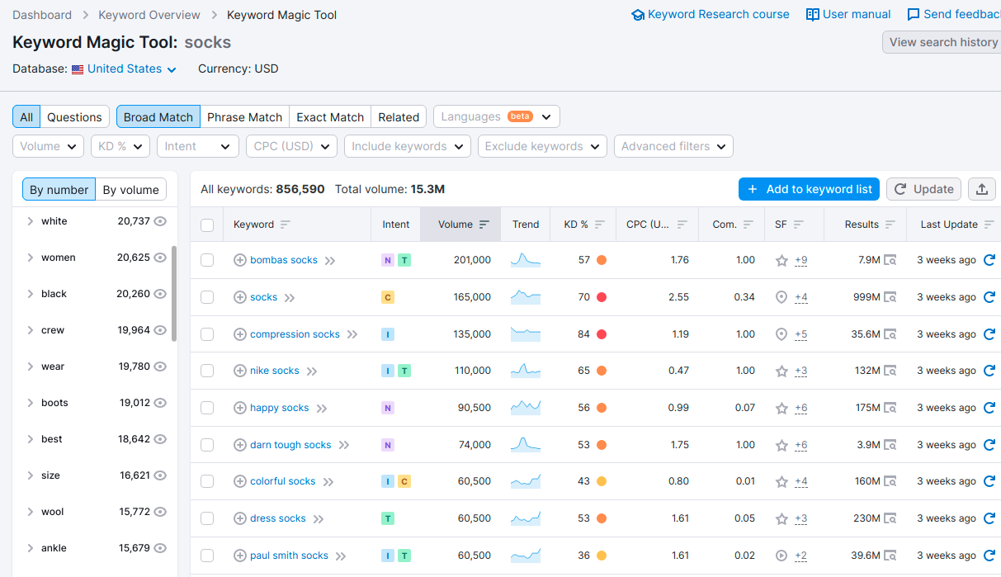This screenshot has height=577, width=1001.
Task: Go to Dashboard breadcrumb
Action: pos(42,15)
